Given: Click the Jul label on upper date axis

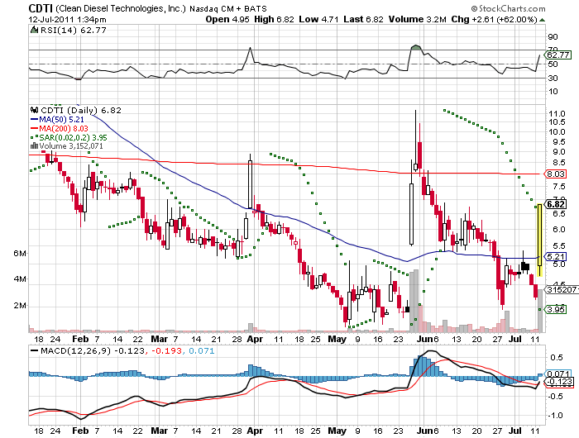Looking at the screenshot, I should [515, 339].
